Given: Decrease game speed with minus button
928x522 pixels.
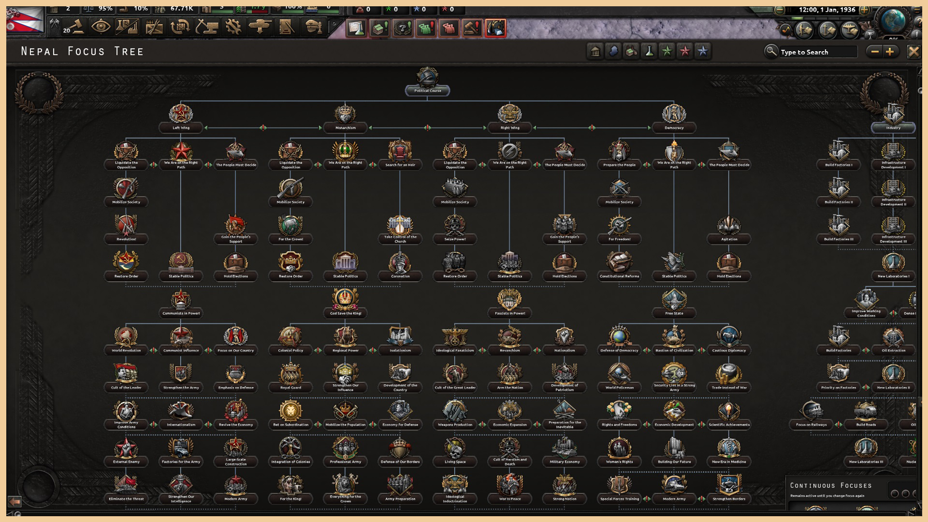Looking at the screenshot, I should tap(780, 10).
